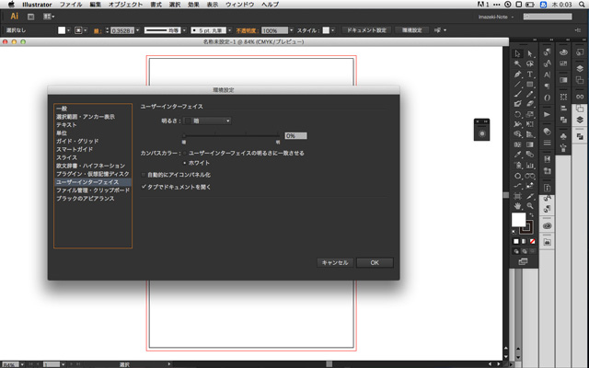Open the 効果 menu

coord(193,5)
